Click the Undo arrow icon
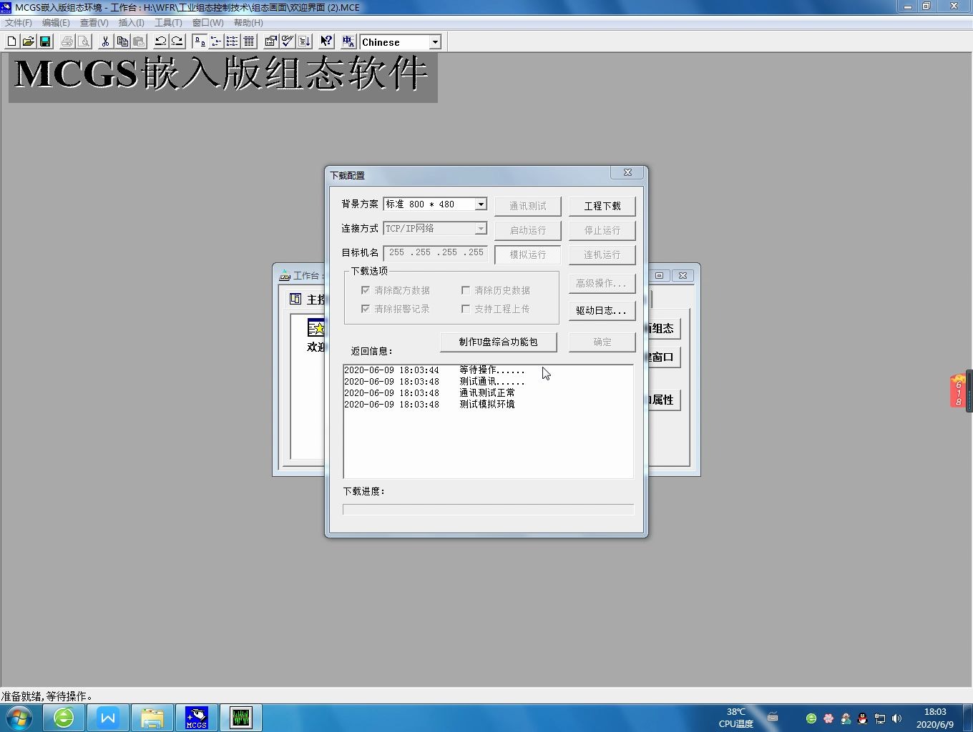973x732 pixels. (160, 41)
